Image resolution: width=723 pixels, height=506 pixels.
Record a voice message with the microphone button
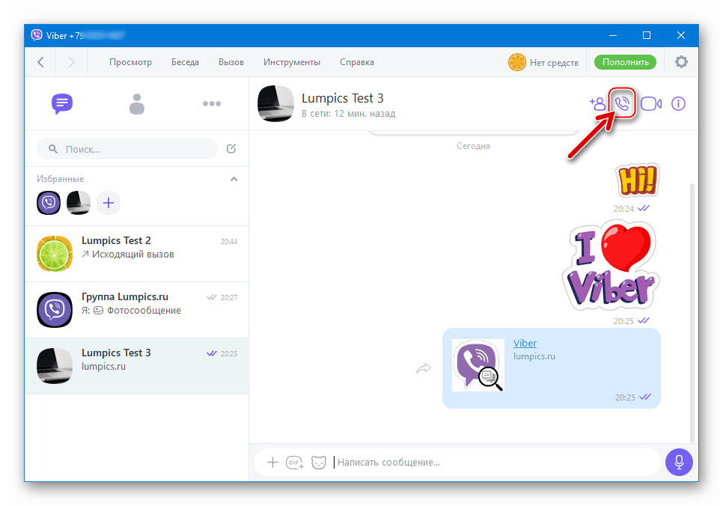pos(679,462)
